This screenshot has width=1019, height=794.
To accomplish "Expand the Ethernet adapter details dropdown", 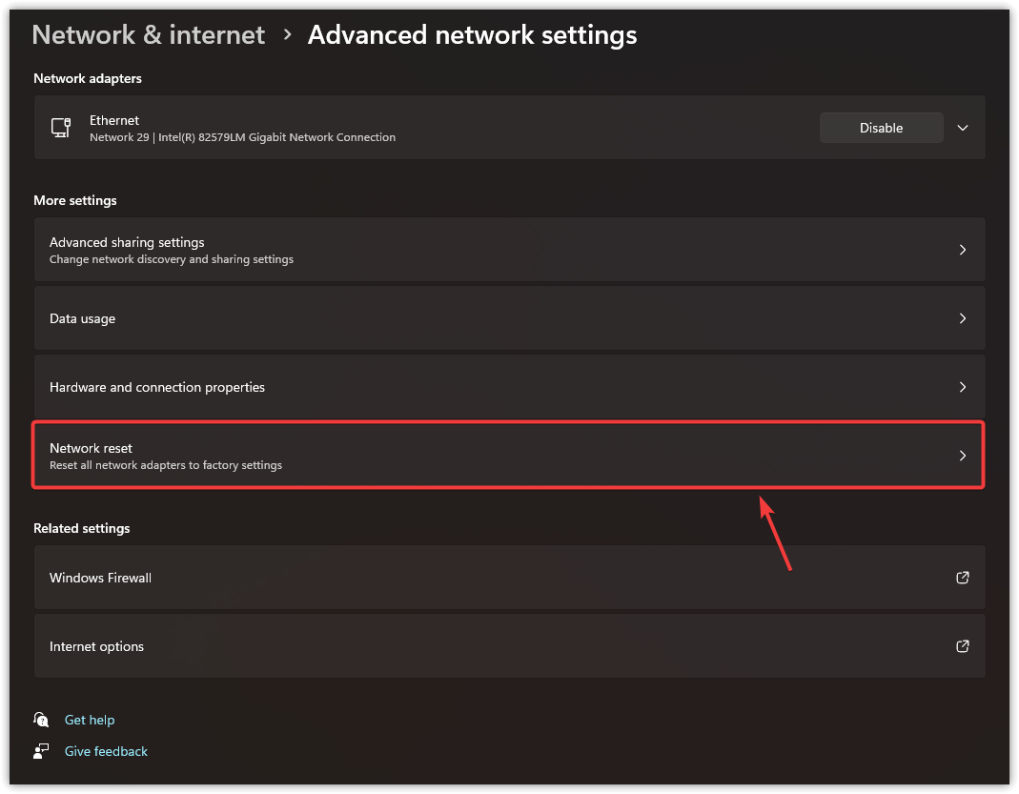I will pyautogui.click(x=963, y=128).
